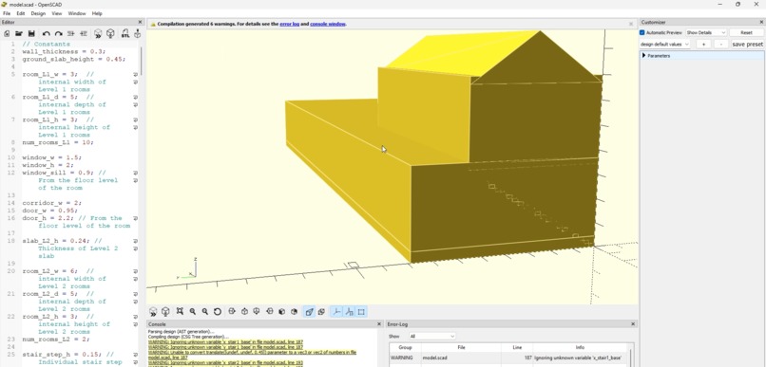766x367 pixels.
Task: Close the Editor panel
Action: pyautogui.click(x=140, y=22)
